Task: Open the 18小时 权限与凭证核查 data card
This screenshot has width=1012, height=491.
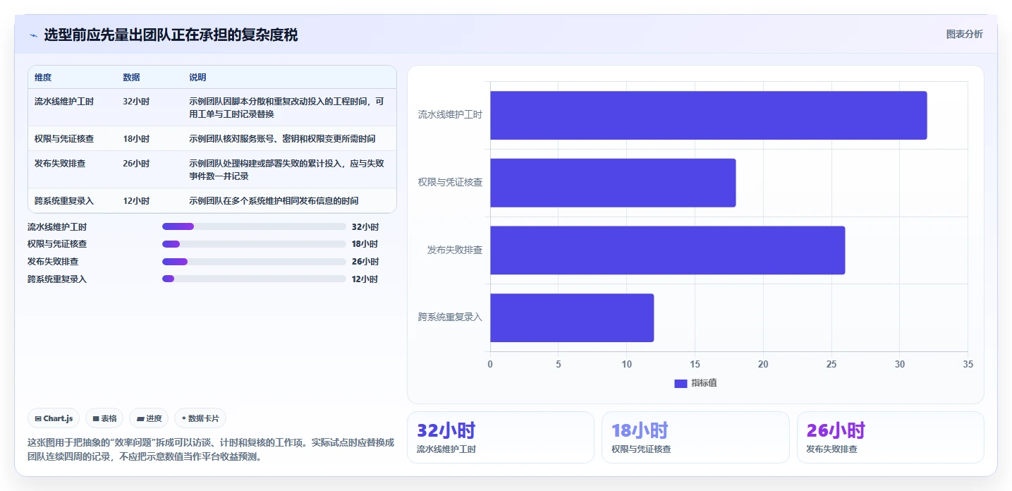Action: point(695,437)
